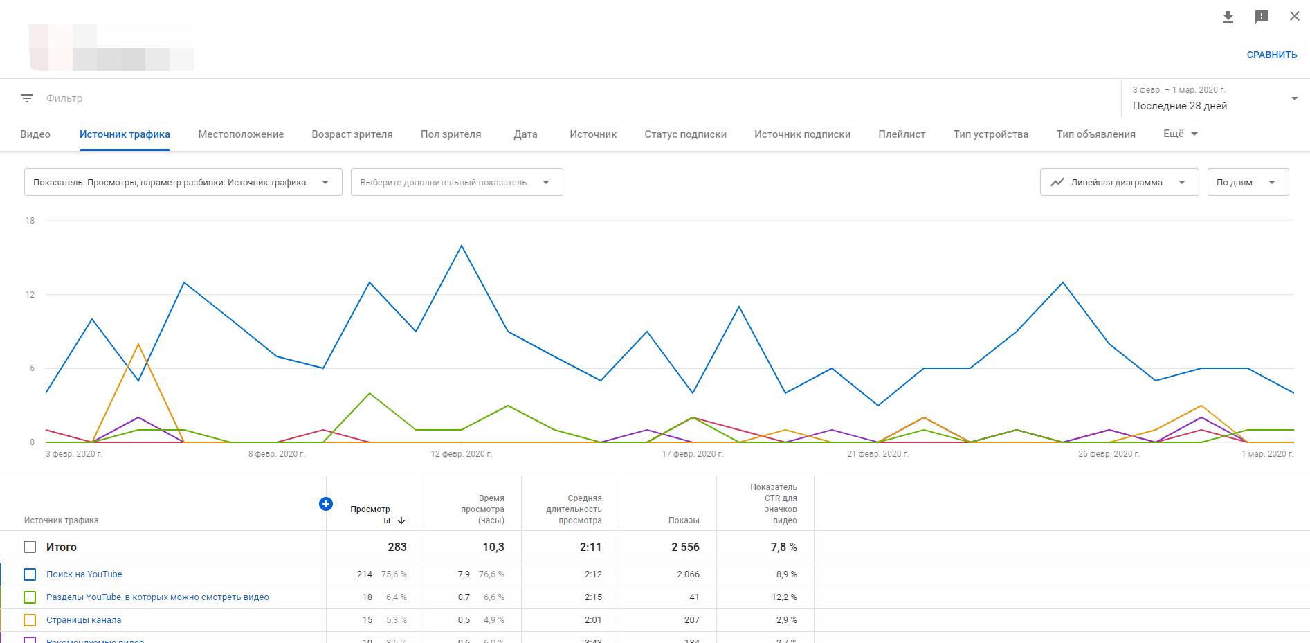Add a metric column with plus icon
This screenshot has height=643, width=1310.
(x=325, y=504)
